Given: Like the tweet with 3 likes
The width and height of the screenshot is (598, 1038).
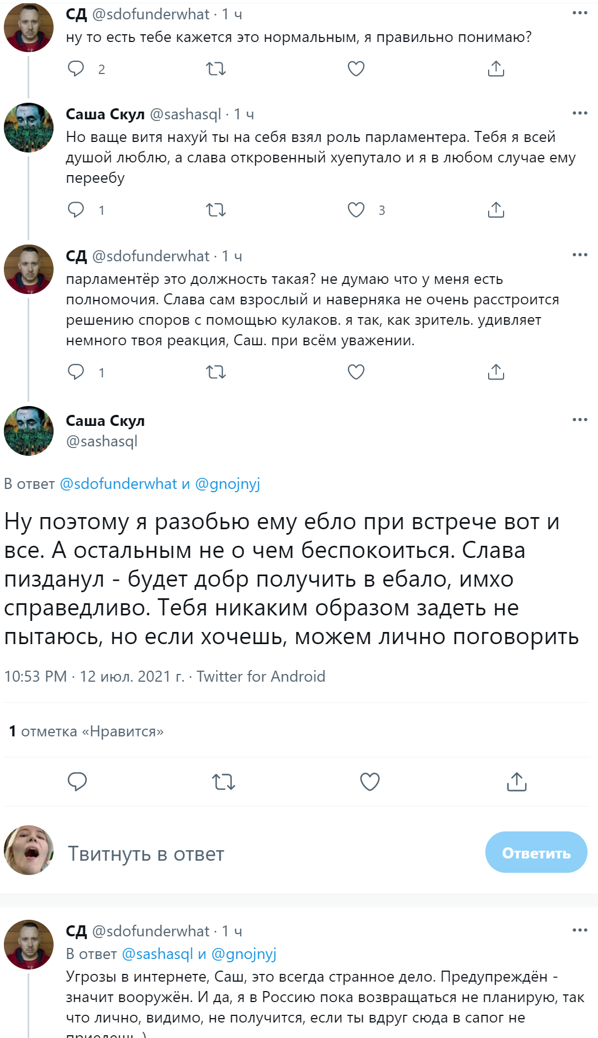Looking at the screenshot, I should 356,210.
